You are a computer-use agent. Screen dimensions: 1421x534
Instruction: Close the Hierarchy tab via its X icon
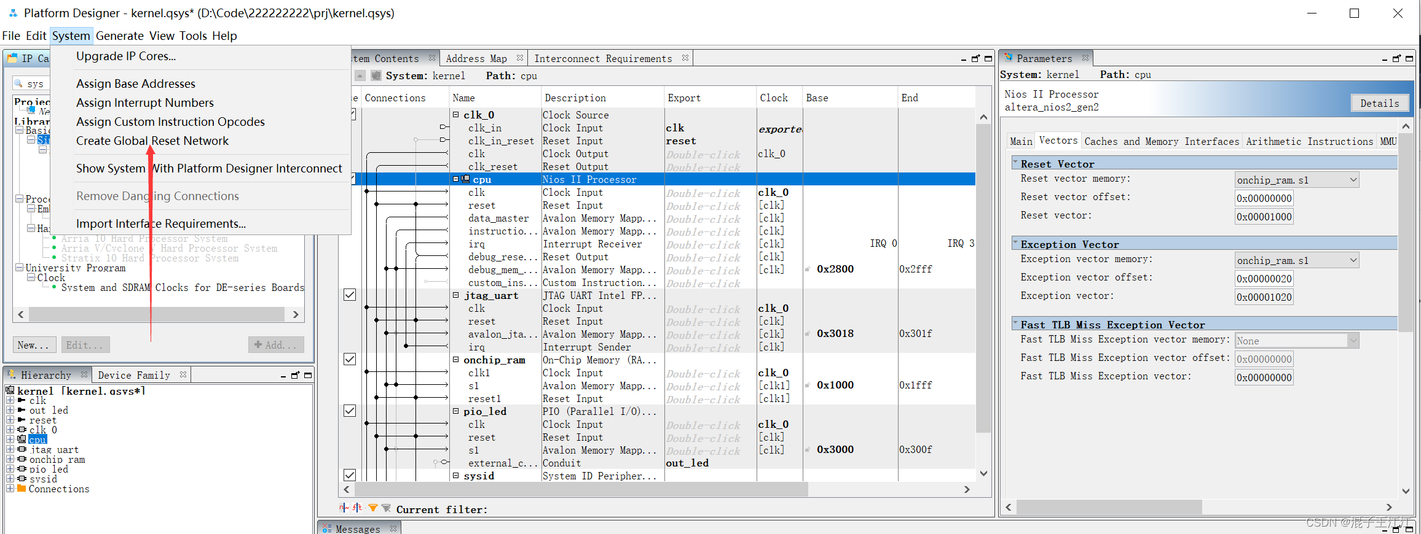84,374
